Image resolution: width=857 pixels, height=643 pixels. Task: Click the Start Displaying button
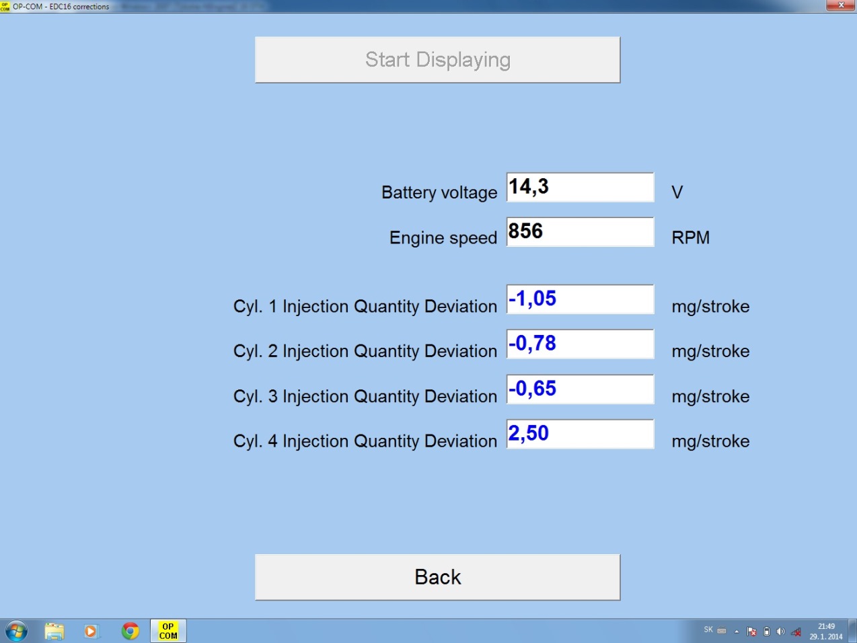pos(437,60)
